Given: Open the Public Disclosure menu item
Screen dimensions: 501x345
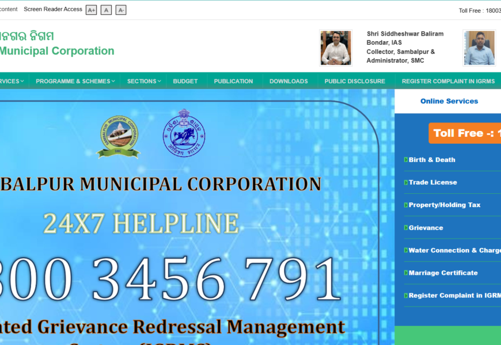Looking at the screenshot, I should point(355,81).
